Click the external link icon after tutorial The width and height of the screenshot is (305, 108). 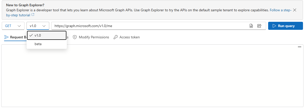click(x=33, y=15)
